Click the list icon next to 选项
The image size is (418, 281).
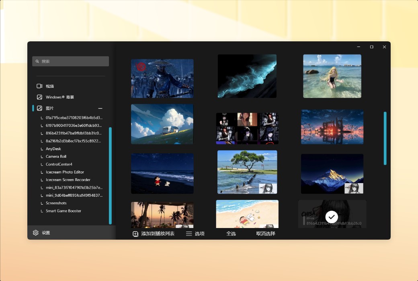point(189,233)
